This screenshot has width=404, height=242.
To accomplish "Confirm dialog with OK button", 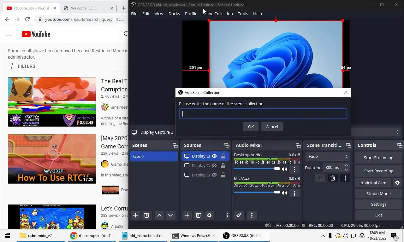I will 251,127.
